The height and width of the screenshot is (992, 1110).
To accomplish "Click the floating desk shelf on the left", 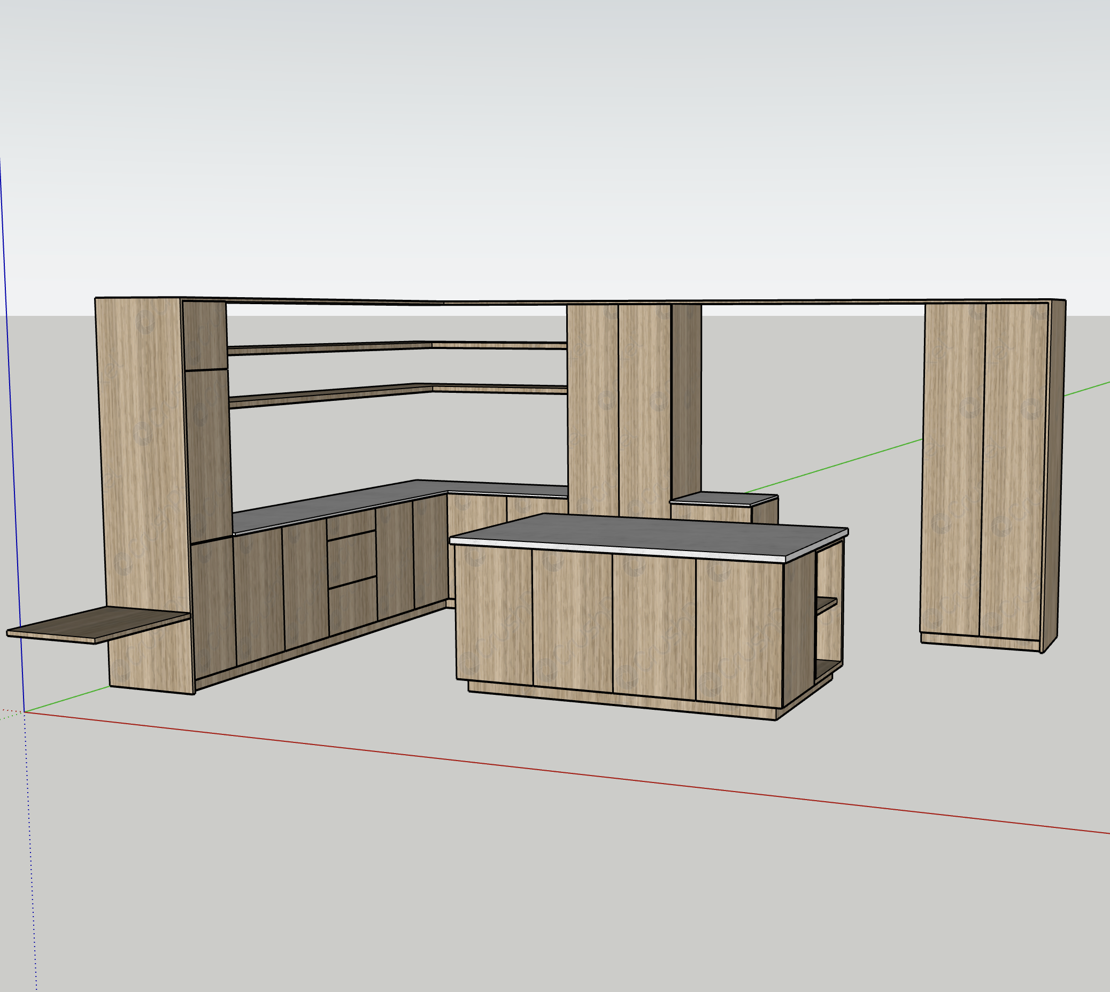I will point(98,625).
